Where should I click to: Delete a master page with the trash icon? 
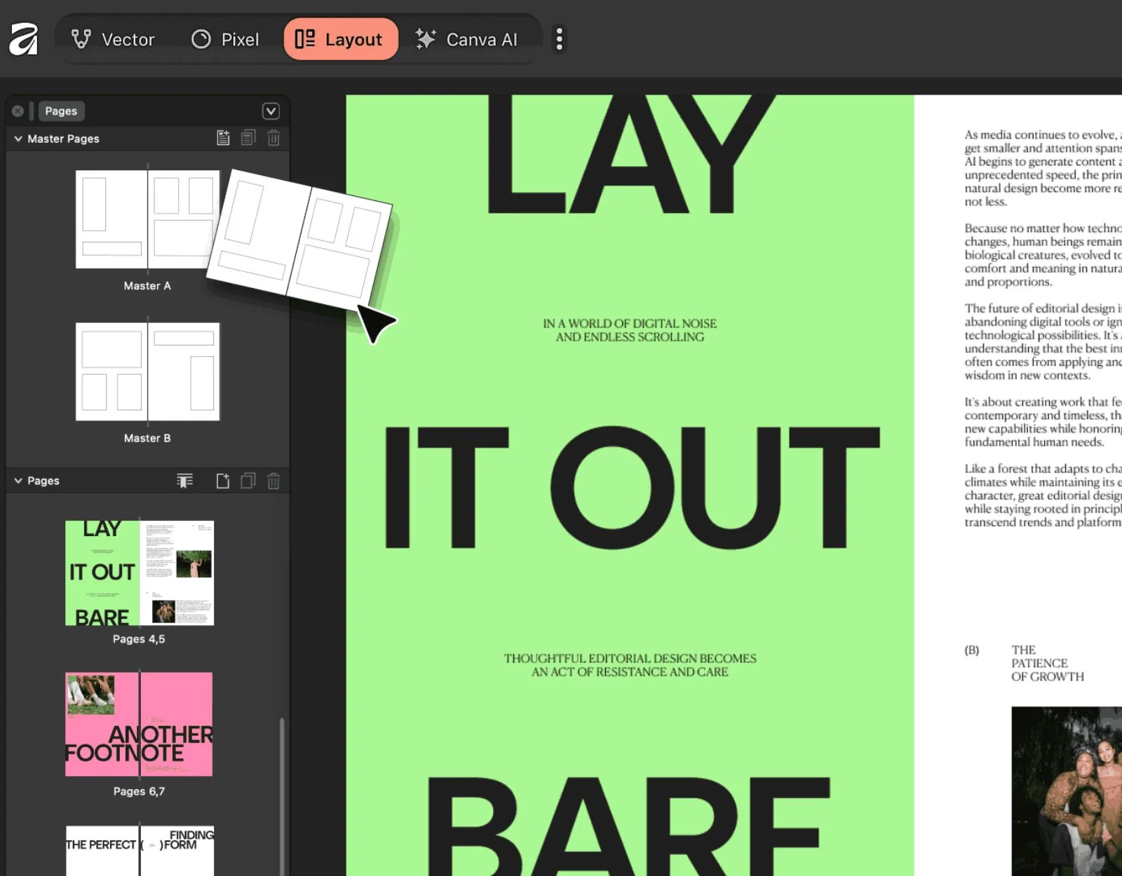point(273,138)
